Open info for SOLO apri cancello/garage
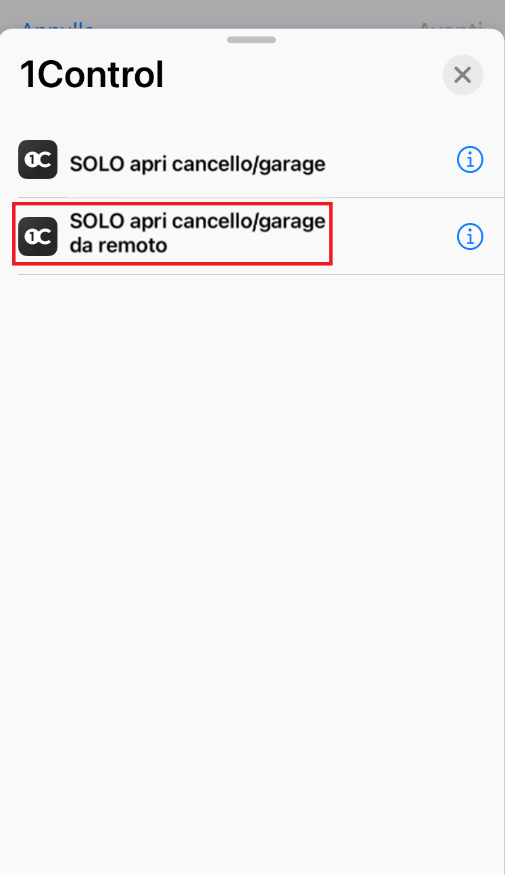This screenshot has width=505, height=875. click(x=470, y=159)
